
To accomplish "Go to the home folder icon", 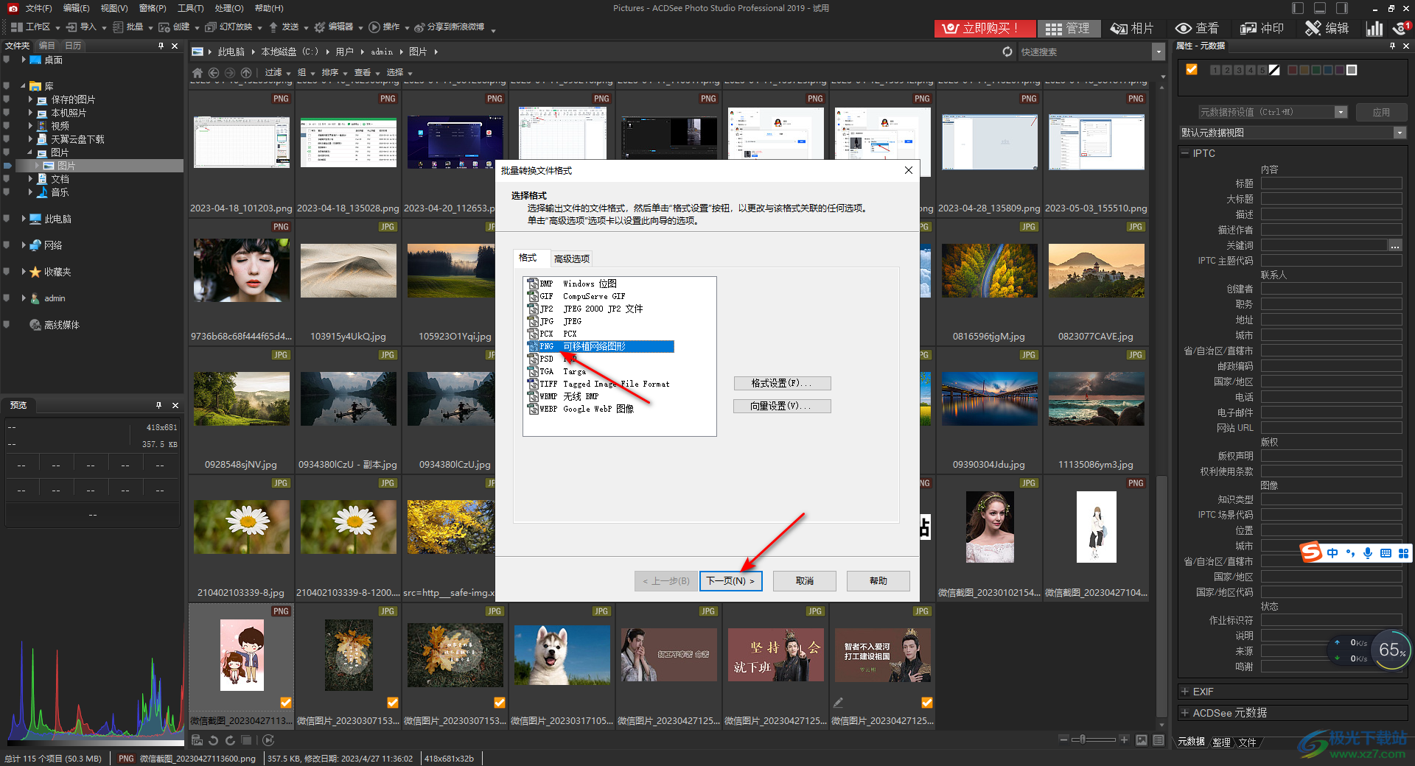I will [198, 73].
